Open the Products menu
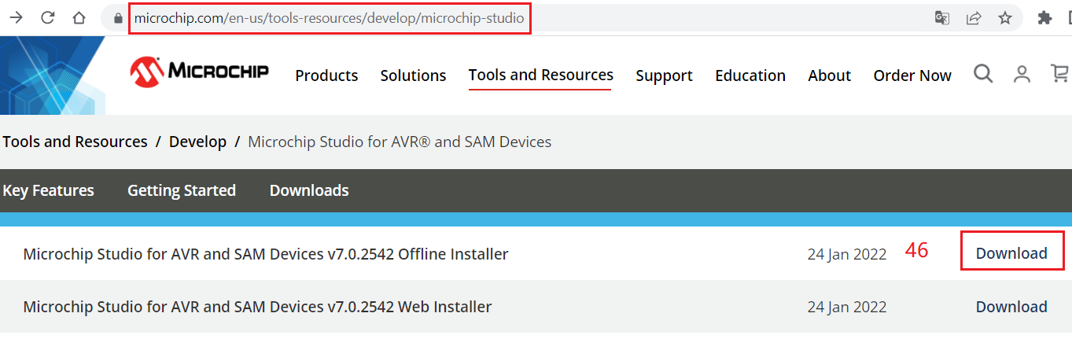The width and height of the screenshot is (1072, 339). [326, 76]
